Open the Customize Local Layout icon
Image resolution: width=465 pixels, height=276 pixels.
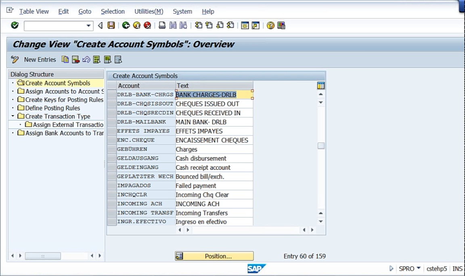[281, 25]
